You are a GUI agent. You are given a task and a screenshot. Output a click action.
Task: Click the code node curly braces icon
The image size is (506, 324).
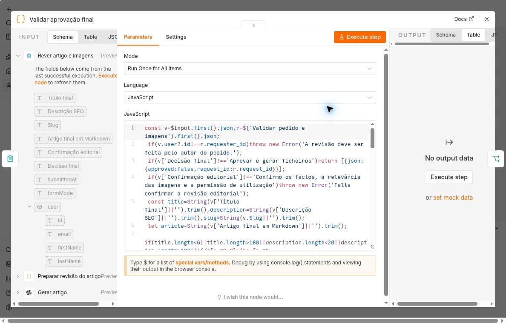pyautogui.click(x=20, y=19)
